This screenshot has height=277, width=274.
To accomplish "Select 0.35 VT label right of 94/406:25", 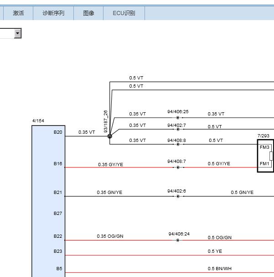I will 216,114.
